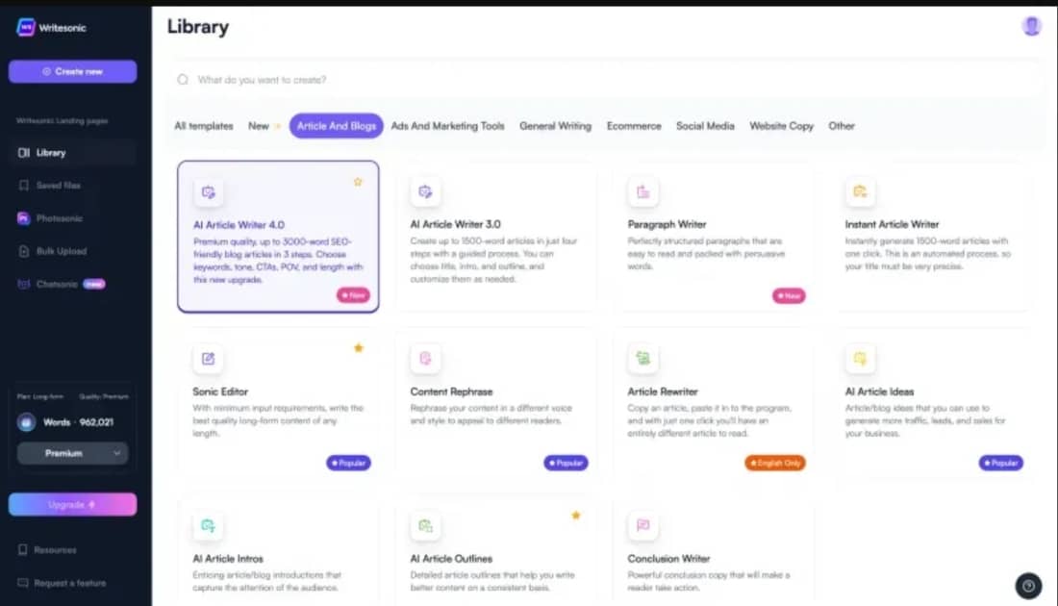Click the Resources sidebar icon

click(23, 549)
